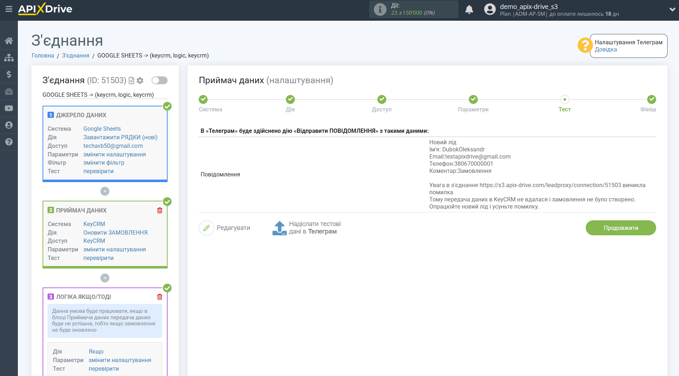
Task: Open змінити налаштування in Джерело даних block
Action: click(x=115, y=154)
